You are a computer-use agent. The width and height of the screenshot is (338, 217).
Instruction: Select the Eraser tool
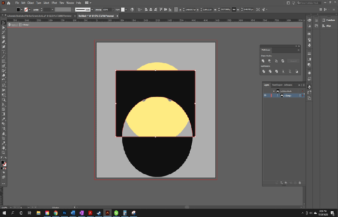click(3, 76)
